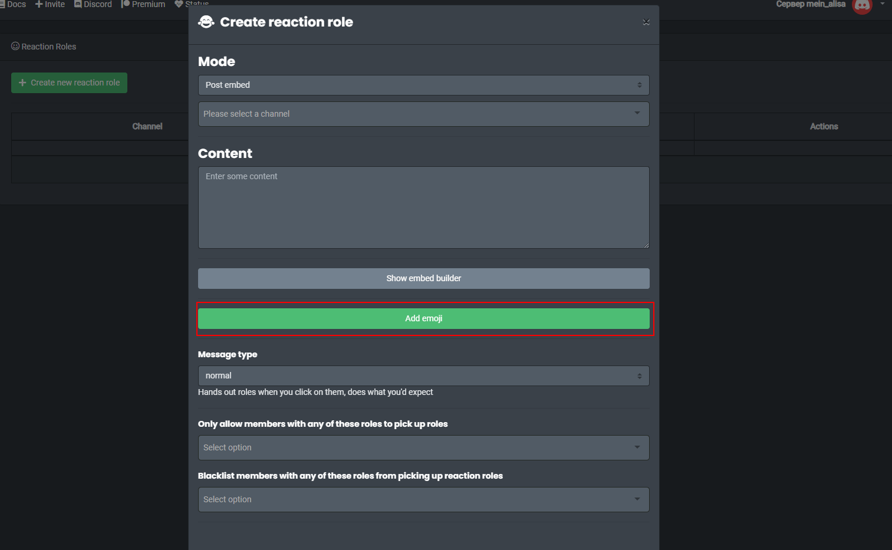Click the plus icon next to Invite

(39, 4)
